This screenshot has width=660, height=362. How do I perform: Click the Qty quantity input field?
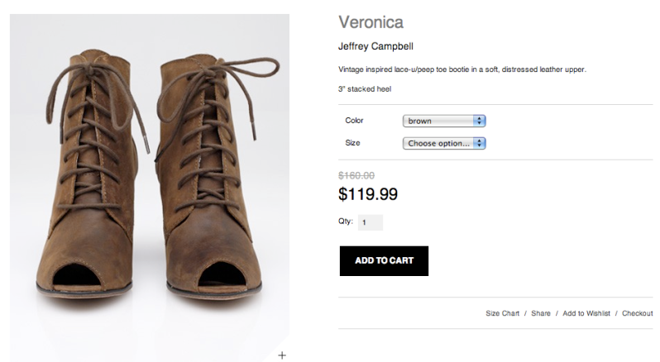[371, 222]
